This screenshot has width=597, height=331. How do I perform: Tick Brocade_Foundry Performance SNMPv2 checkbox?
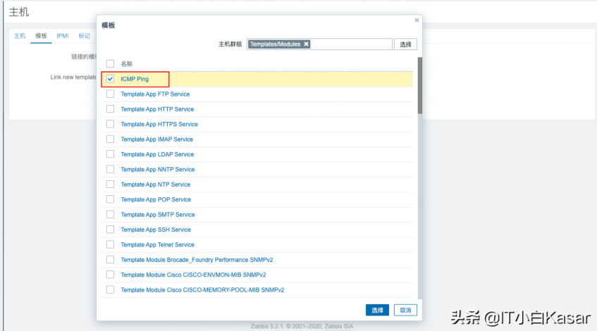tap(110, 259)
